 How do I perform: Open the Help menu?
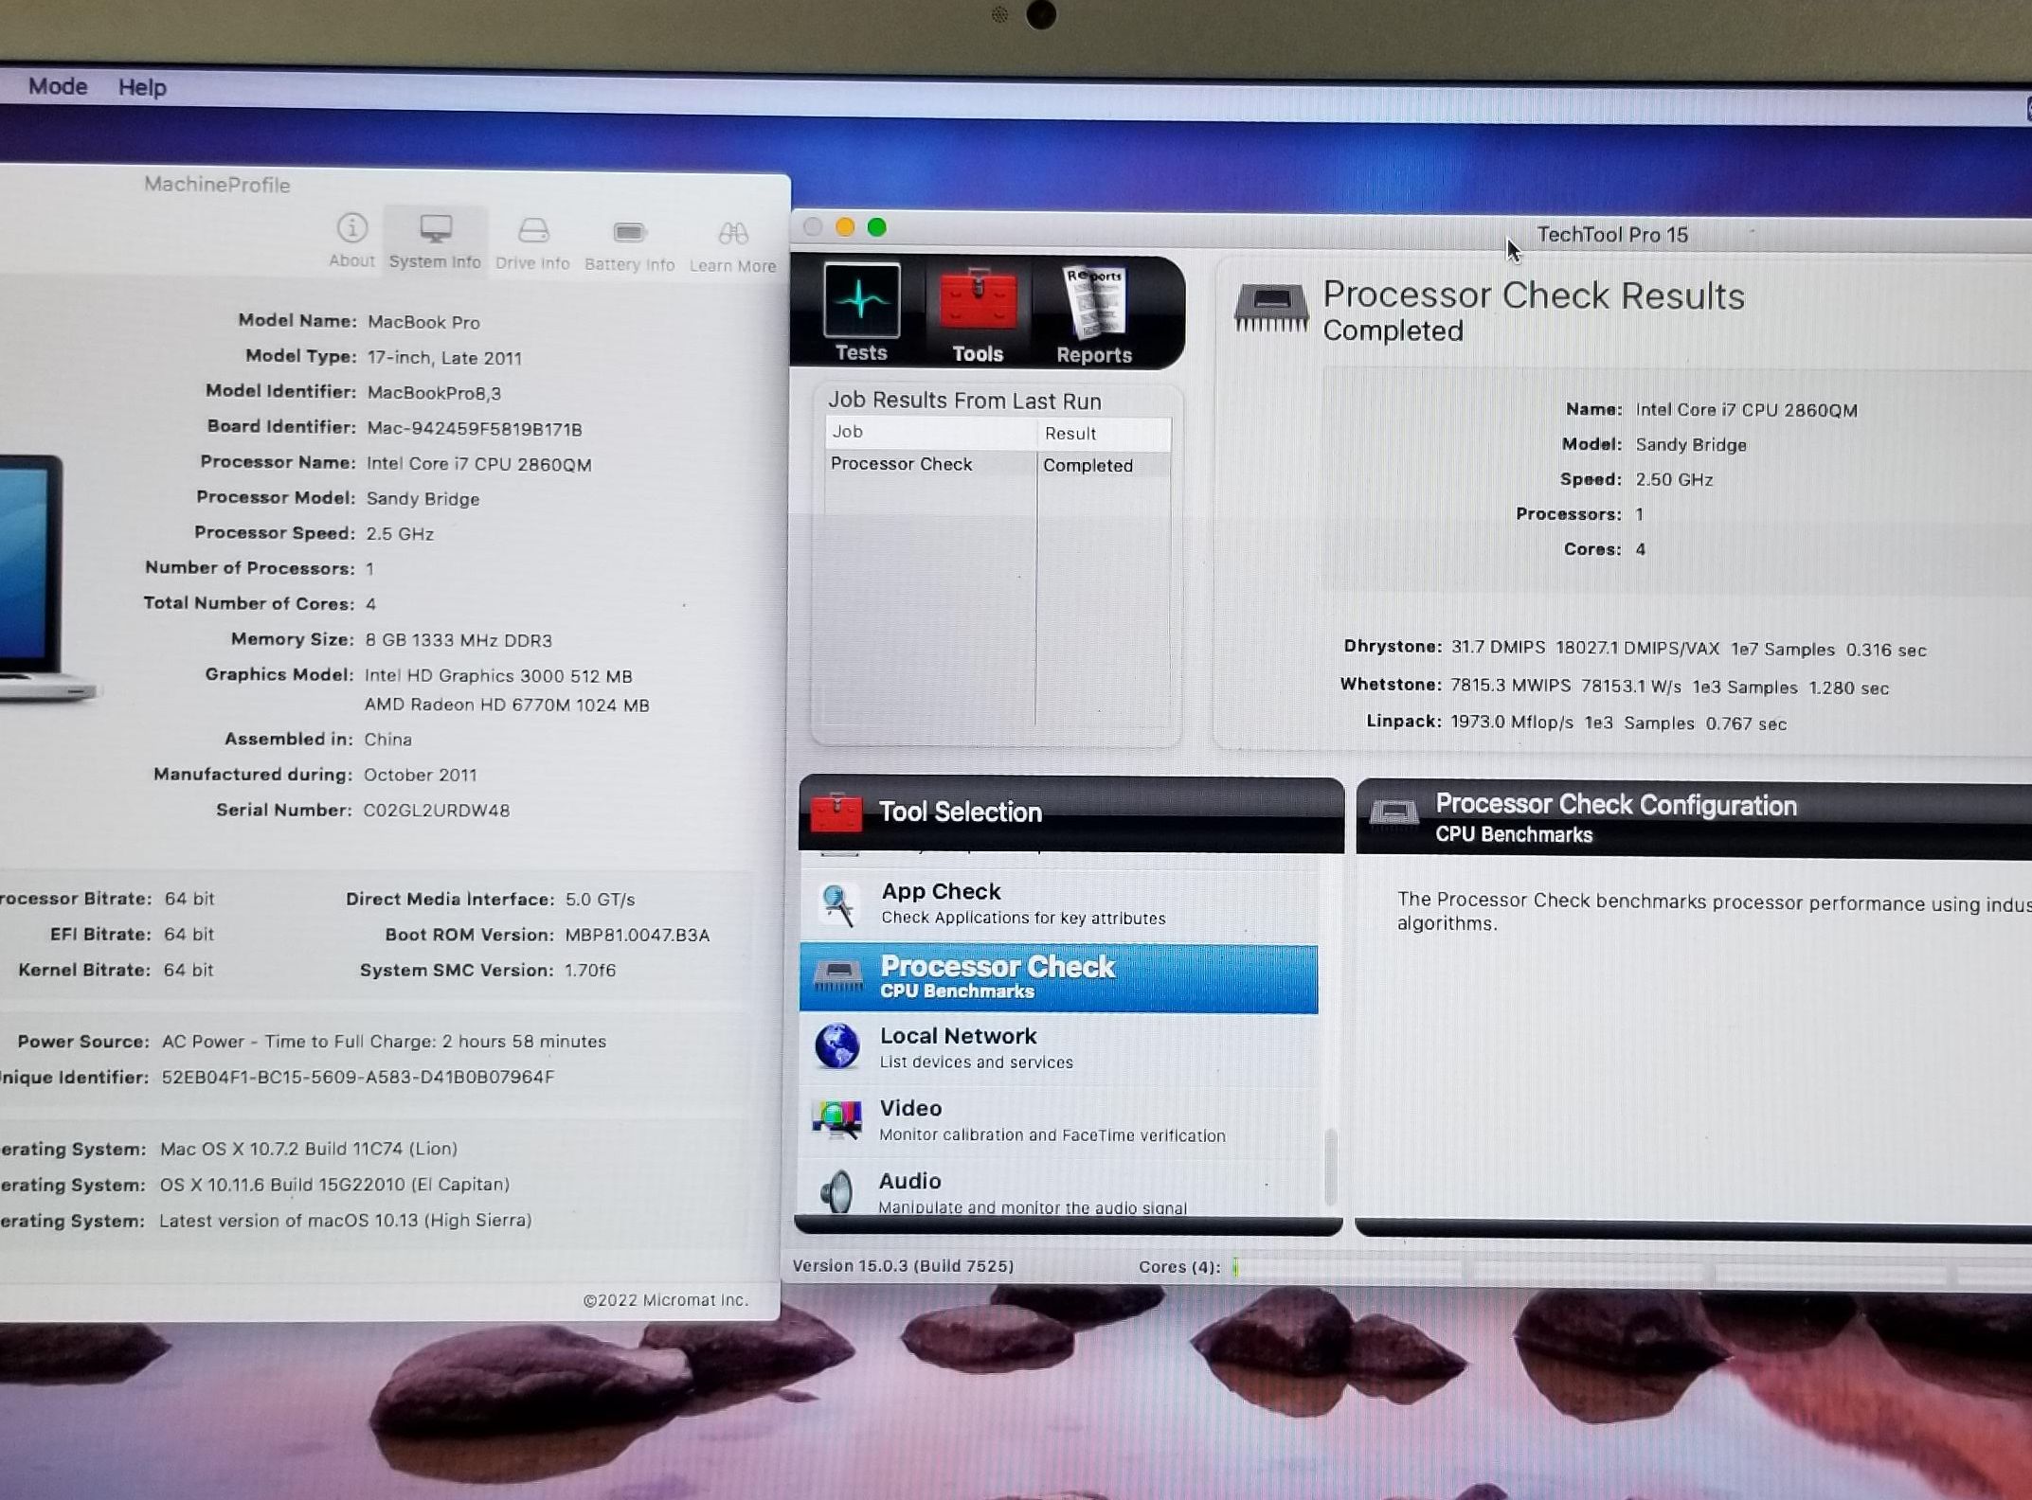tap(142, 87)
